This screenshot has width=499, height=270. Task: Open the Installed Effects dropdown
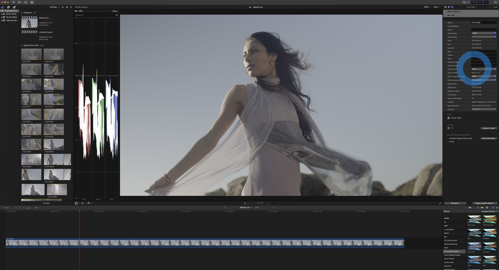pos(489,211)
